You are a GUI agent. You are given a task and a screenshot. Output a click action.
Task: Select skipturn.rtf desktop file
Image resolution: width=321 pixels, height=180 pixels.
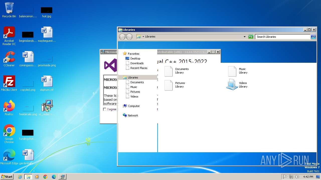pos(47,83)
